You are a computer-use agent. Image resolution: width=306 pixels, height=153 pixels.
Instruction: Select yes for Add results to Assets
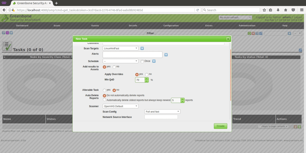104,67
